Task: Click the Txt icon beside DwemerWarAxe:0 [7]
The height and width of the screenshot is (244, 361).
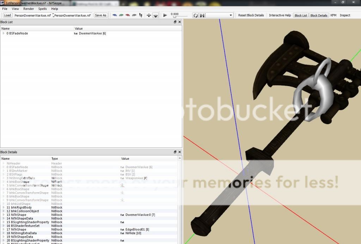Action: [x=122, y=215]
